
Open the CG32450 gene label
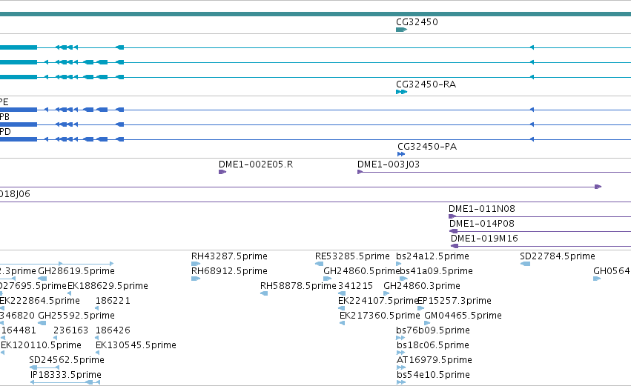417,21
